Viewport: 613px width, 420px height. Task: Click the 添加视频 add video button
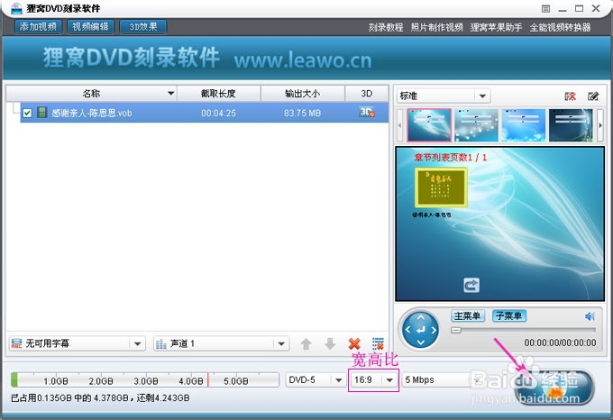coord(38,27)
